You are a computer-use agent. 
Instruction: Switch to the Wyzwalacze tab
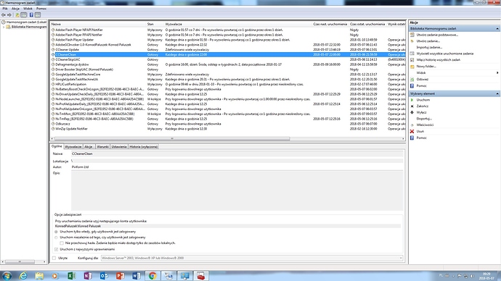(x=73, y=146)
